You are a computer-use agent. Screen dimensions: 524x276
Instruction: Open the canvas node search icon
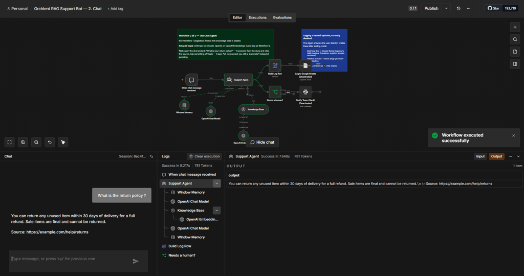coord(515,39)
